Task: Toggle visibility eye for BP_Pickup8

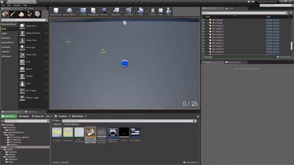Action: point(204,20)
